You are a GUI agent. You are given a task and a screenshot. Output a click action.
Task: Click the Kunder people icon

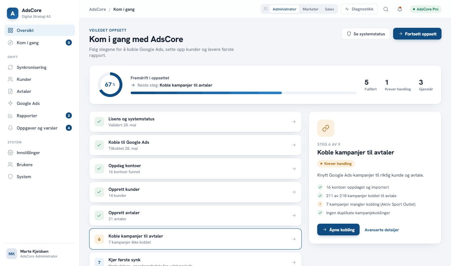point(10,79)
